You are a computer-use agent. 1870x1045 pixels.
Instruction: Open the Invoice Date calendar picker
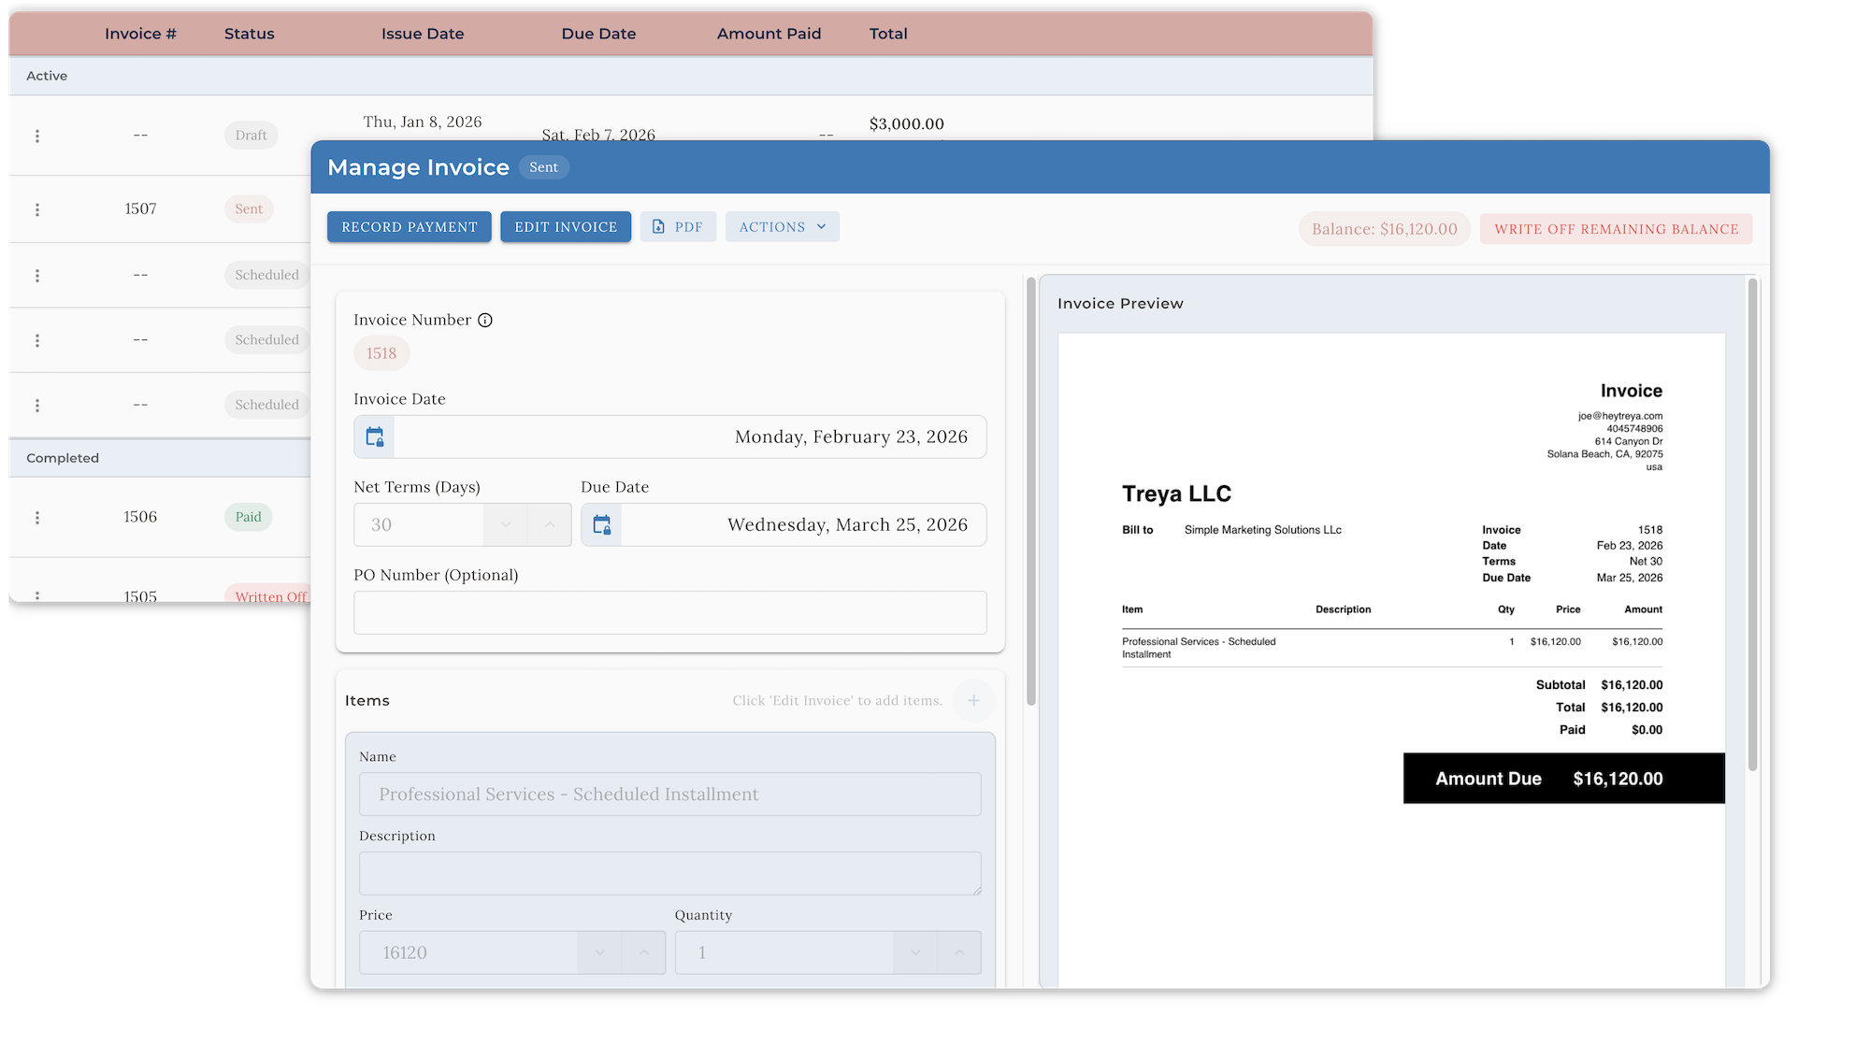[x=374, y=437]
